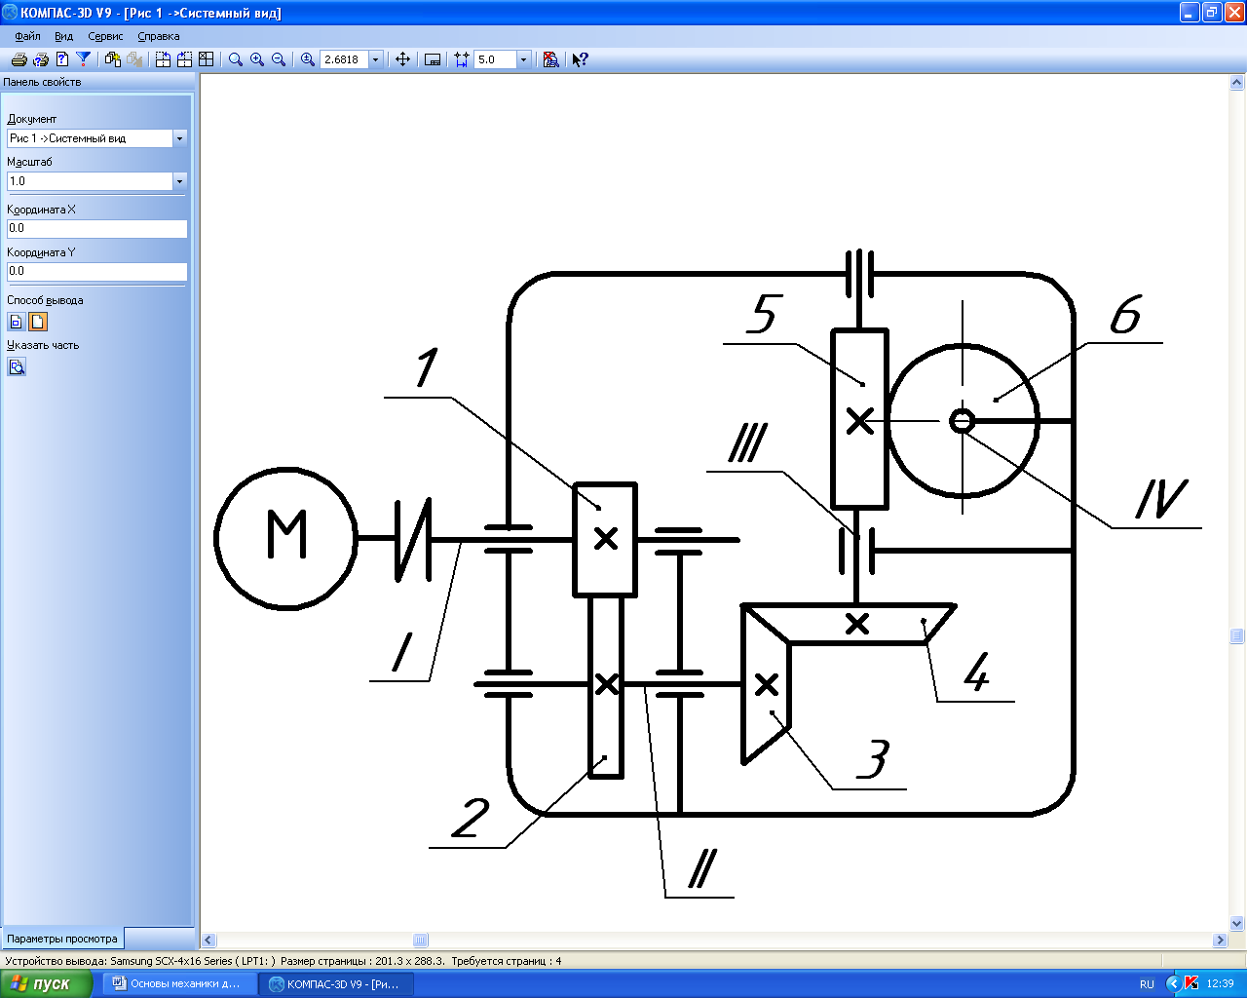Click the vertical scrollbar thumb

(x=1237, y=636)
